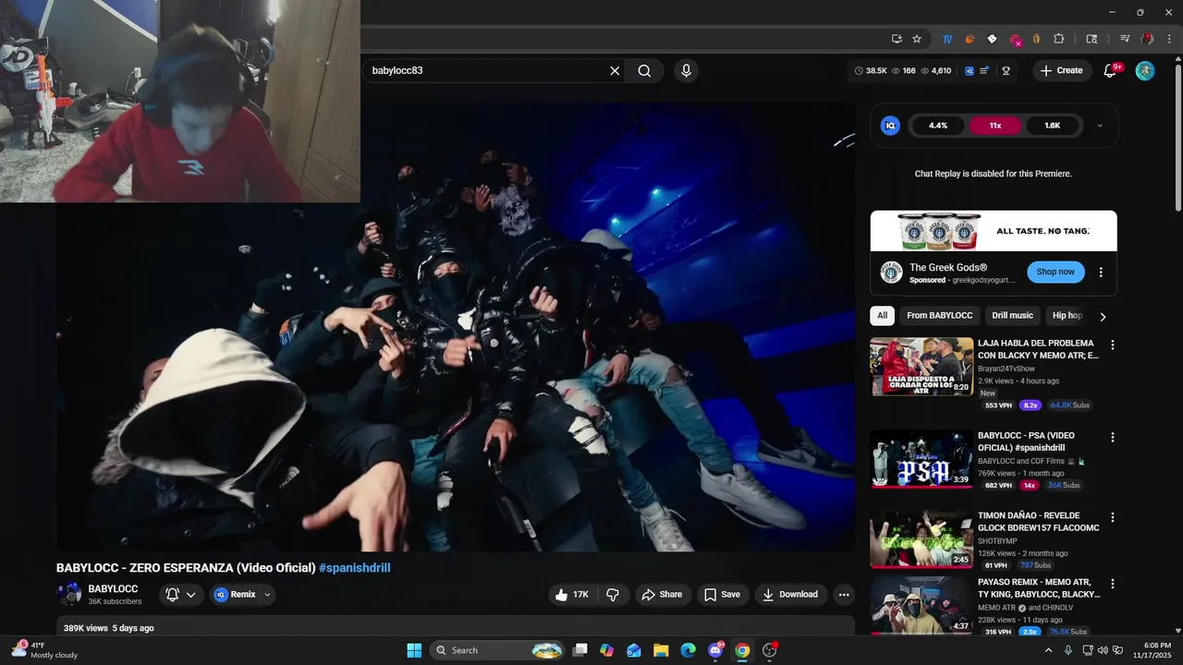
Task: Save the video to a playlist
Action: (722, 595)
